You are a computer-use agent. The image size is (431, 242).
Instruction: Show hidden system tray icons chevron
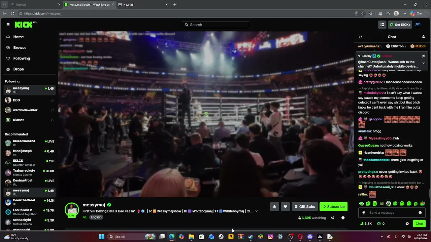point(382,237)
